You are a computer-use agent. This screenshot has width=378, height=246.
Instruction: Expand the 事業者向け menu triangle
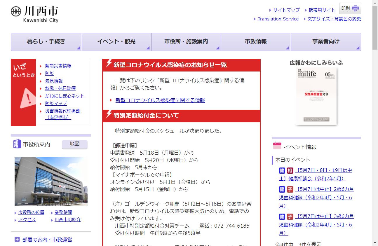coord(358,48)
